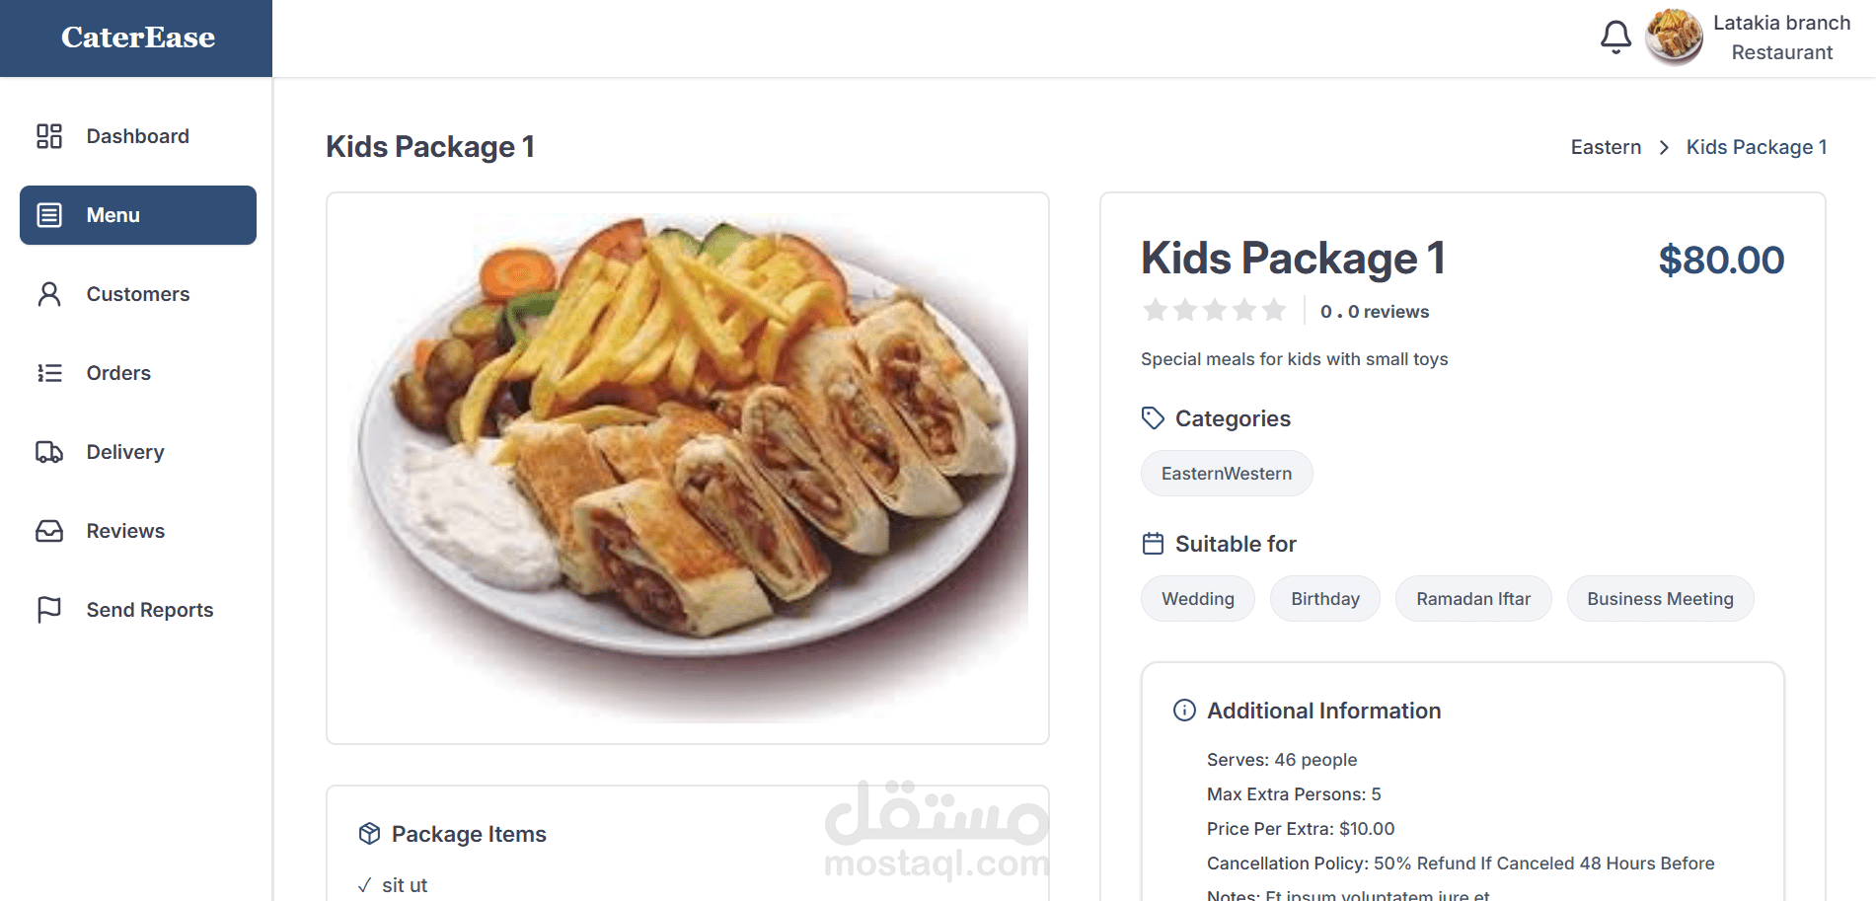
Task: Click the Customers person icon
Action: coord(49,294)
